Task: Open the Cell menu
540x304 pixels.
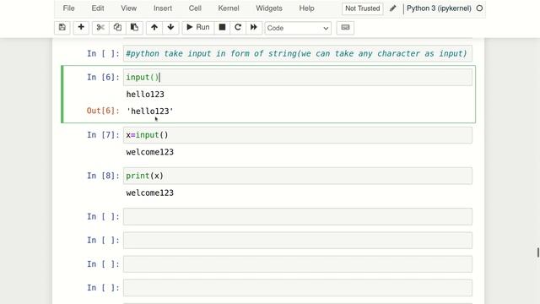Action: (195, 8)
